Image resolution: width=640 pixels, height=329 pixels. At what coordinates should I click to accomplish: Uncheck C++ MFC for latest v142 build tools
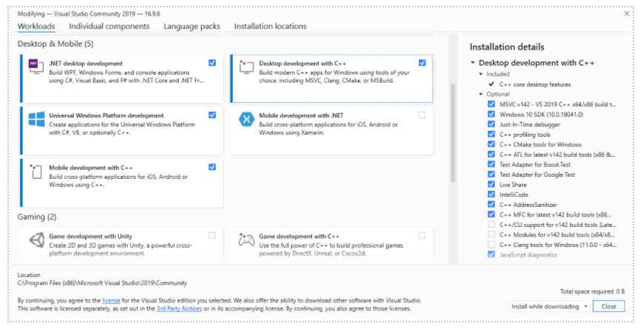491,214
